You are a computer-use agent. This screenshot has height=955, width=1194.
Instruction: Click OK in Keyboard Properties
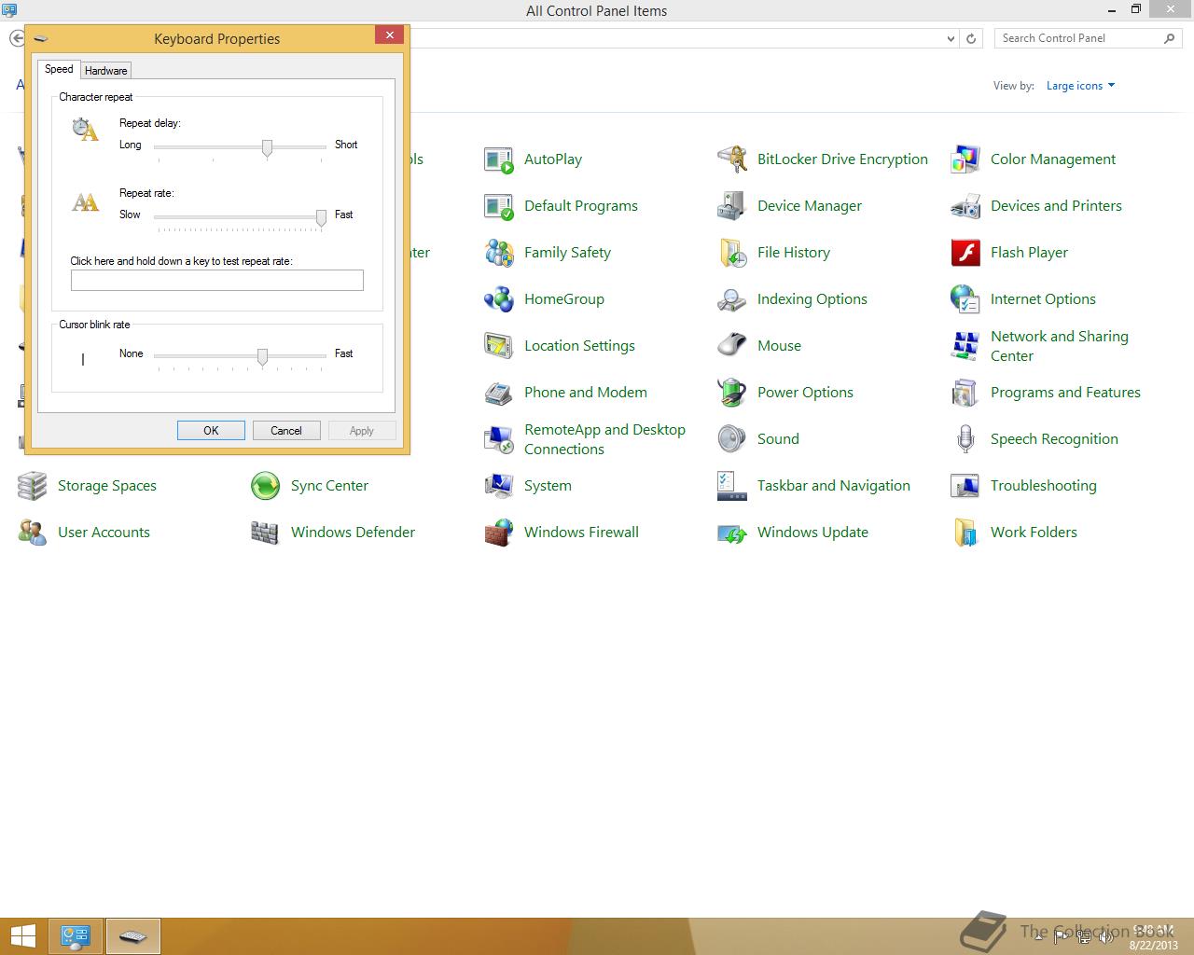tap(211, 431)
